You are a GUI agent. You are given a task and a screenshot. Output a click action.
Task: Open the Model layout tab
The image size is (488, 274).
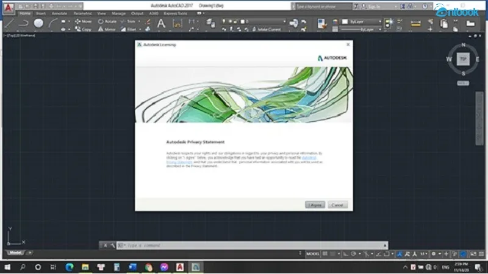(15, 252)
